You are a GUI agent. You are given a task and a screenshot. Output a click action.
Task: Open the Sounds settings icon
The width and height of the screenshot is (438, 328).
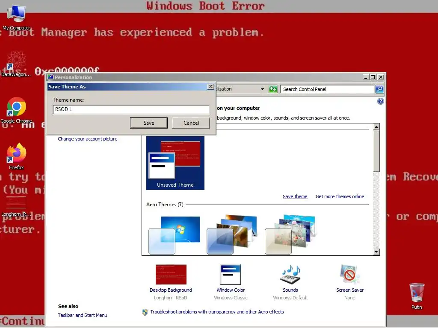click(290, 275)
